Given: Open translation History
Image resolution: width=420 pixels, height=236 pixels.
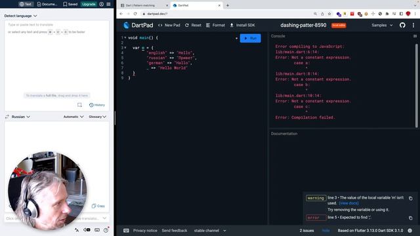Looking at the screenshot, I should coord(97,105).
